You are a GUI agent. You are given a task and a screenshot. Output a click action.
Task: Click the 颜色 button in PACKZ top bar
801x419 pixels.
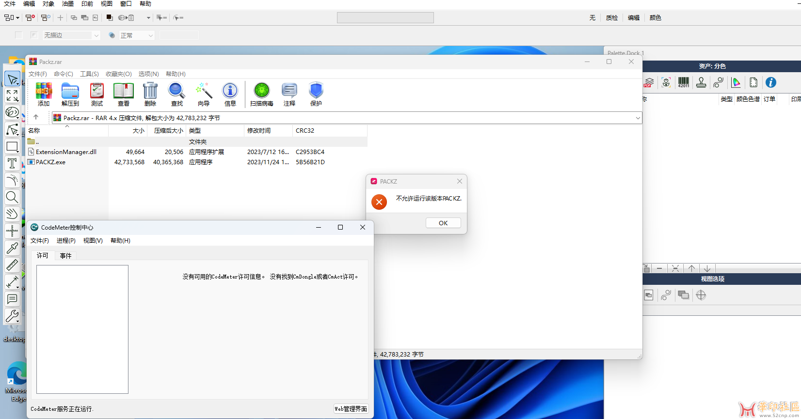click(x=656, y=18)
